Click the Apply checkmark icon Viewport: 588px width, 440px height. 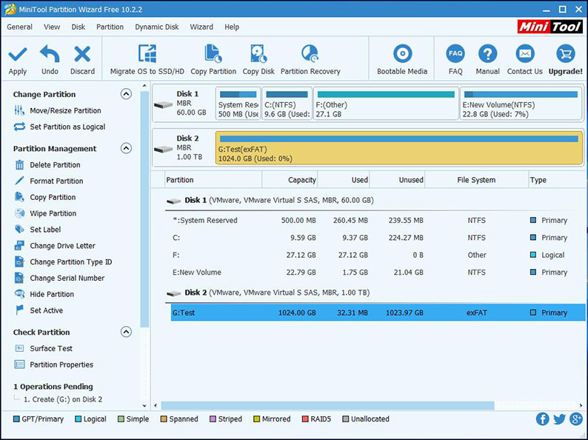click(18, 55)
